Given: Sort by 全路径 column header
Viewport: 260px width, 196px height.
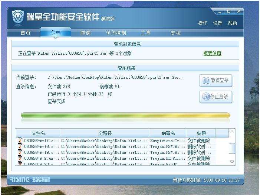Looking at the screenshot, I should pyautogui.click(x=105, y=133).
